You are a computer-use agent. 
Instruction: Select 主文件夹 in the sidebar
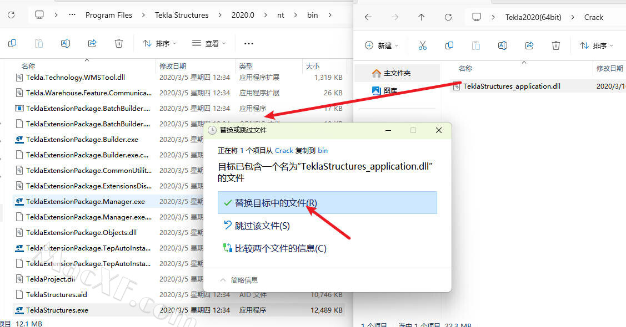(x=397, y=73)
